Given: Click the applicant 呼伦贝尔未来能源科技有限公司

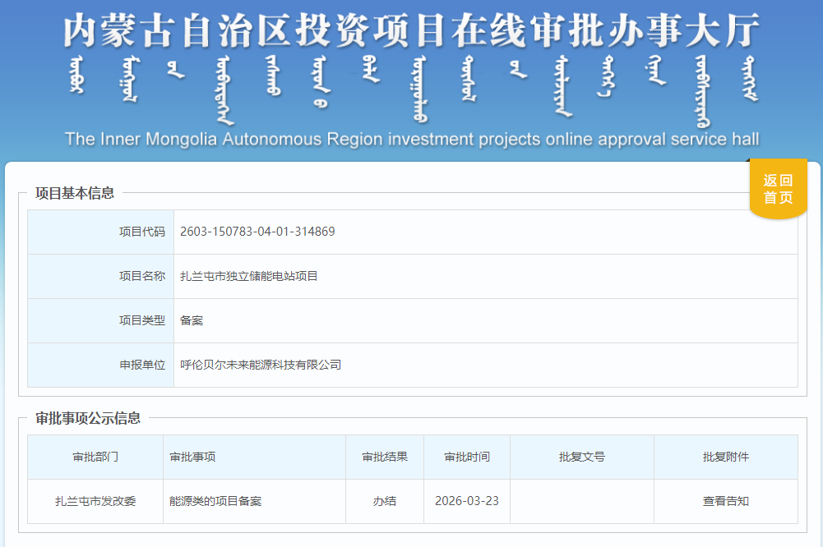Looking at the screenshot, I should click(x=263, y=365).
